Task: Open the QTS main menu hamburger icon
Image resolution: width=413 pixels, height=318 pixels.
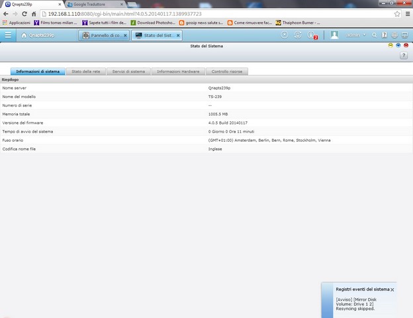Action: coord(8,35)
